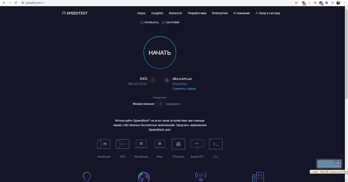Viewport: 348px width, 182px height.
Task: Open the CLI download icon
Action: pyautogui.click(x=216, y=144)
